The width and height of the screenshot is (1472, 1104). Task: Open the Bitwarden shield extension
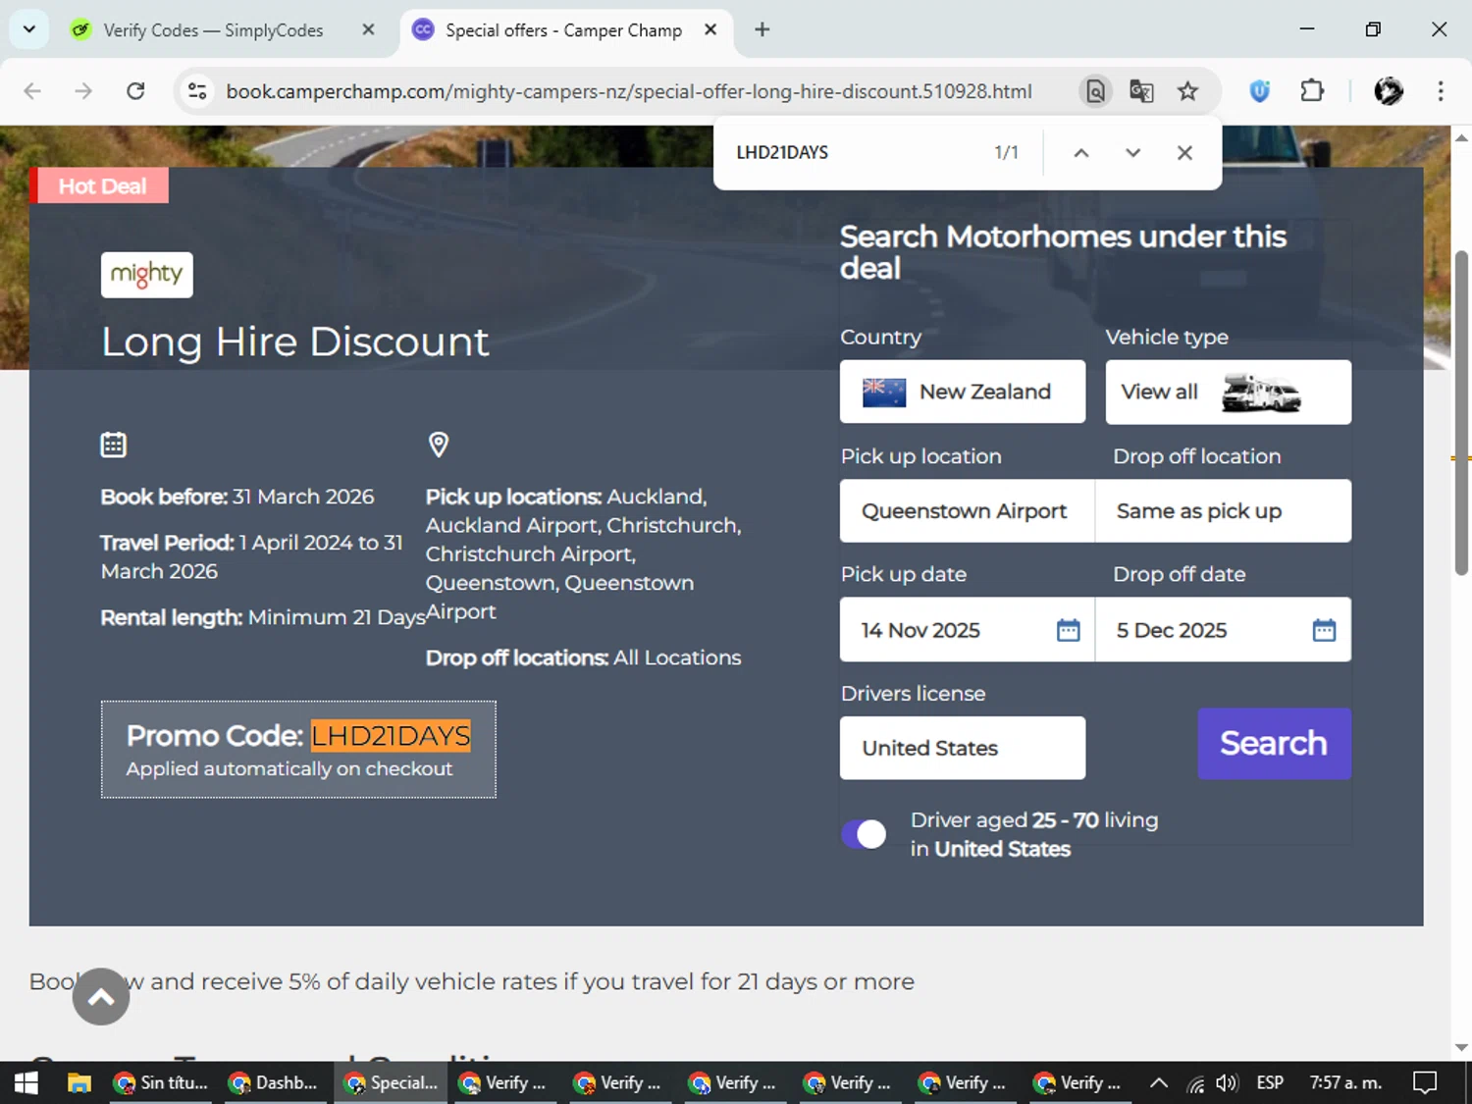click(x=1260, y=91)
